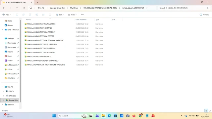Open the New item dropdown
Viewport: 212px width, 119px height.
point(7,15)
